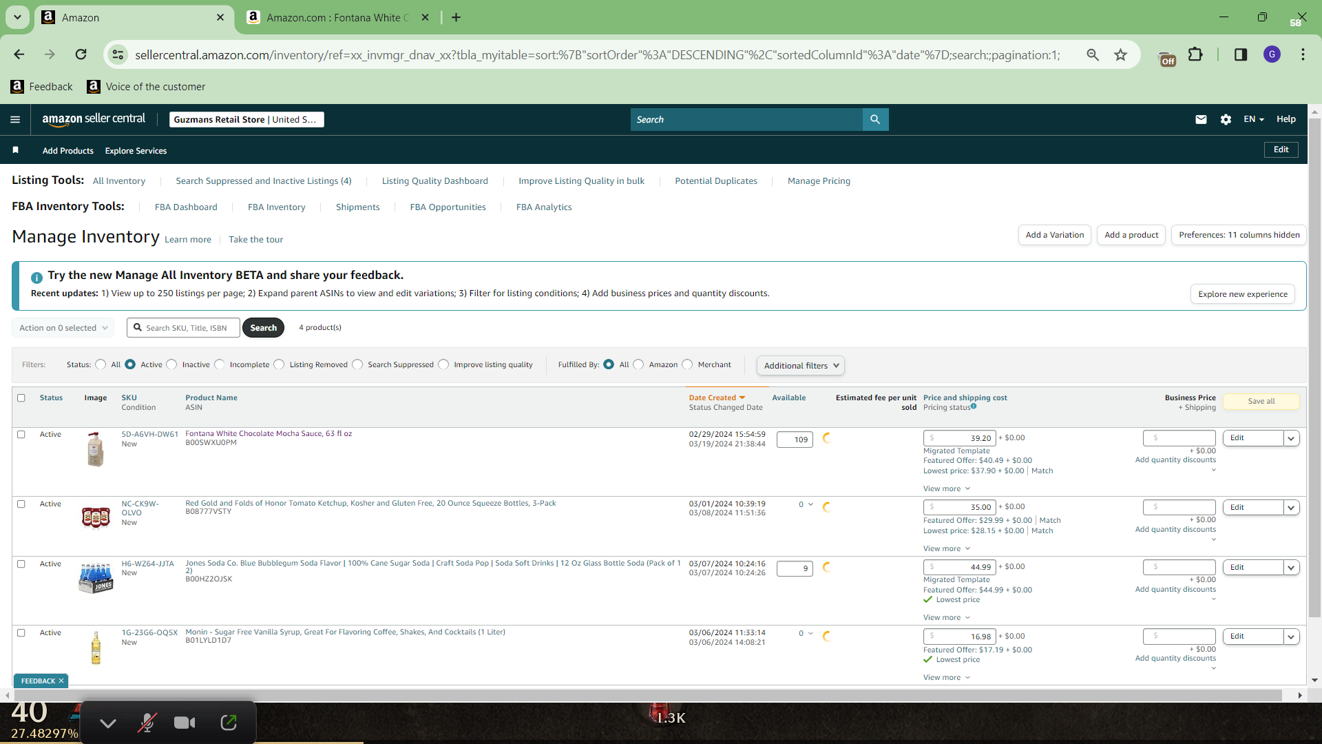Click the Save all button

point(1261,401)
